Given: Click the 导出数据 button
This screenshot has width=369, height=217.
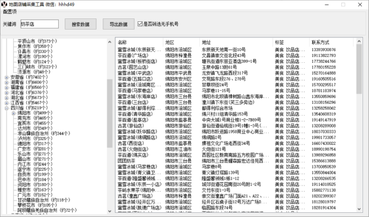Looking at the screenshot, I should pos(119,24).
